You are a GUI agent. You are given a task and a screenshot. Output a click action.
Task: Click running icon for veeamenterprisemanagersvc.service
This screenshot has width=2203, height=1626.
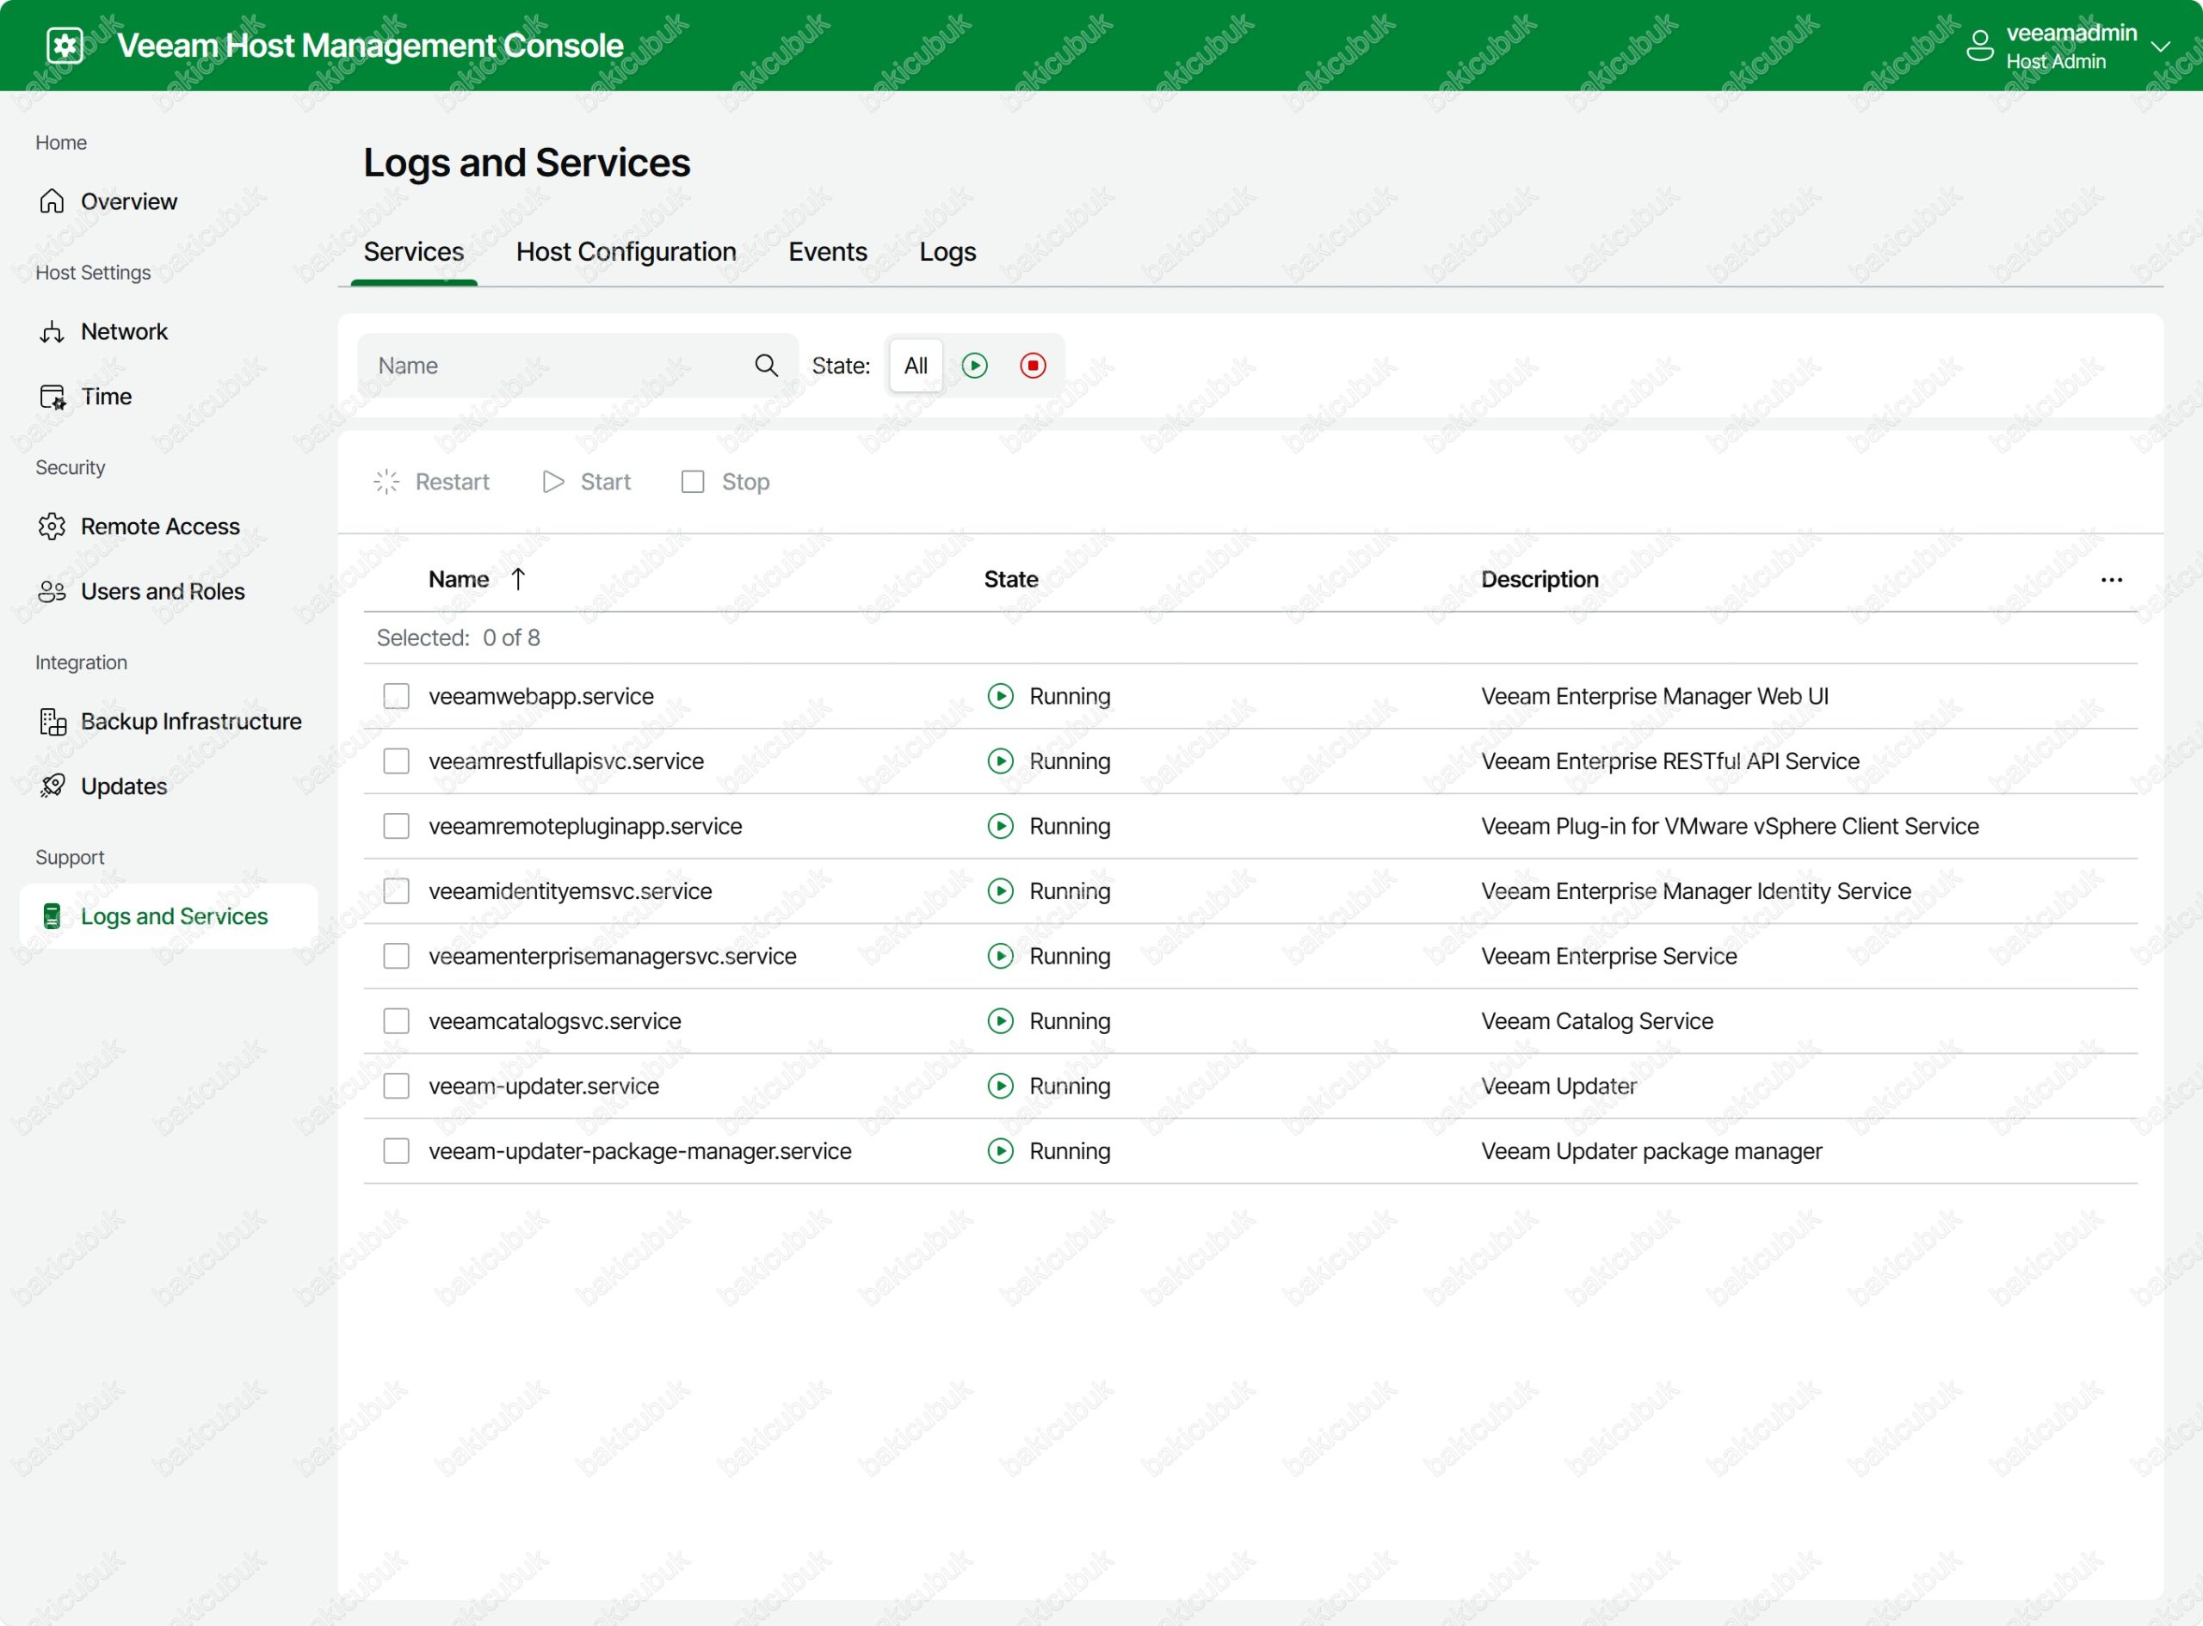[x=1000, y=956]
